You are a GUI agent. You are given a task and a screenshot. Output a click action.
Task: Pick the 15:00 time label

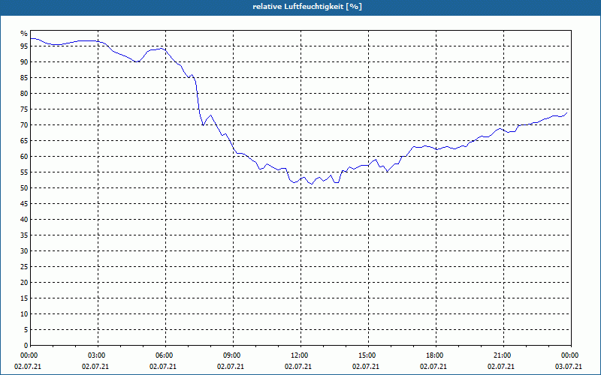click(366, 355)
